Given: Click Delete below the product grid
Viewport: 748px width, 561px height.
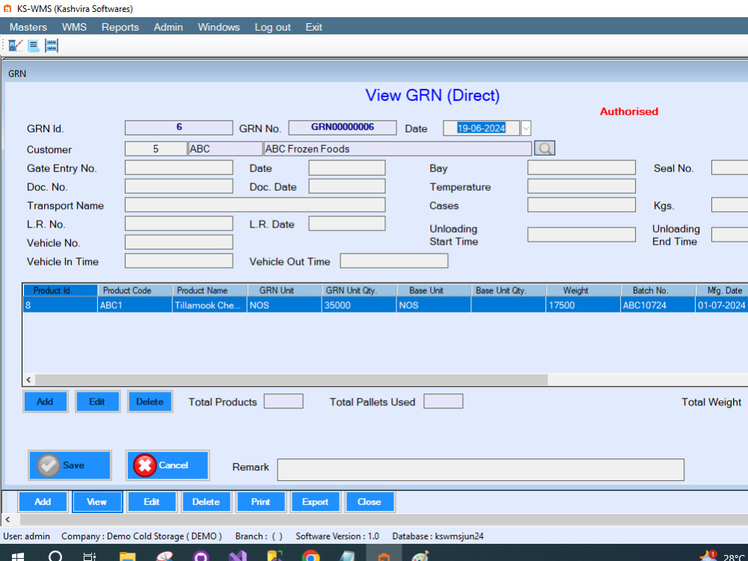Looking at the screenshot, I should point(150,402).
